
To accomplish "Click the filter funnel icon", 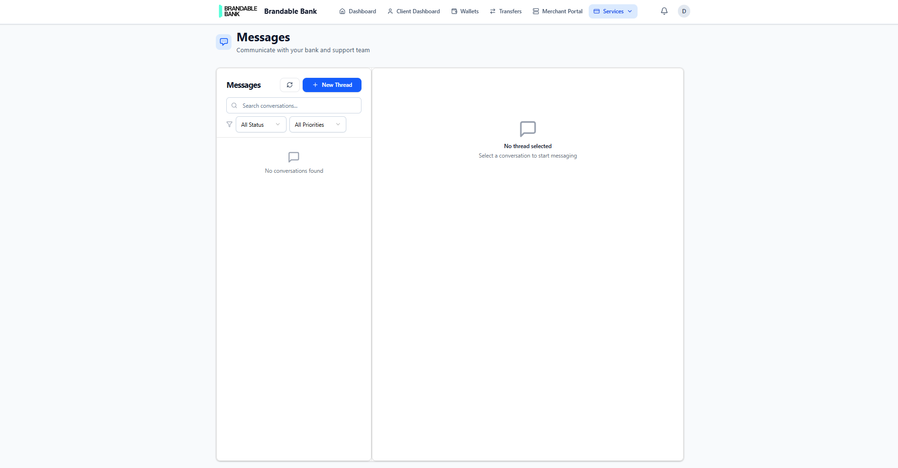I will click(x=230, y=124).
